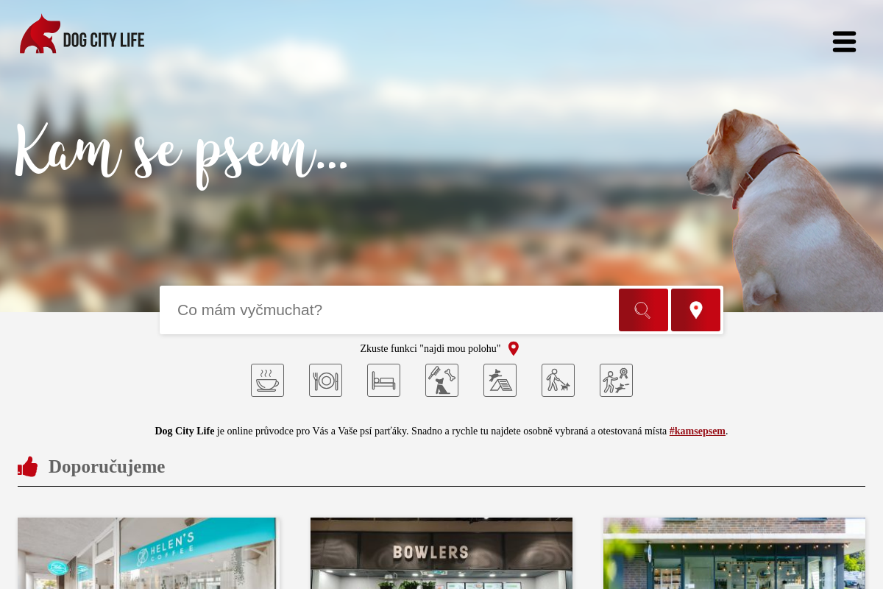Select the dog grooming category icon
The height and width of the screenshot is (589, 883).
tap(441, 380)
